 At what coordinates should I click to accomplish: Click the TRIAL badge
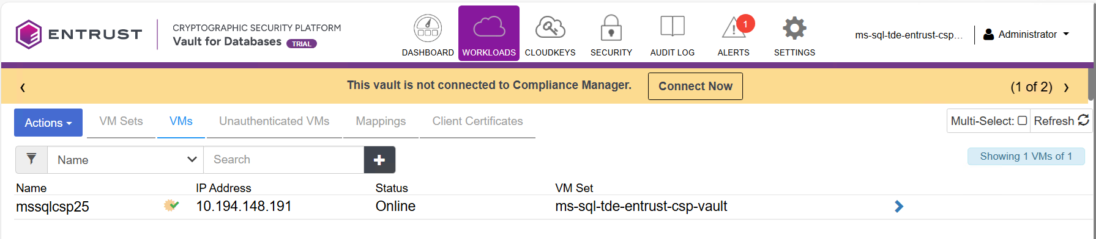302,44
